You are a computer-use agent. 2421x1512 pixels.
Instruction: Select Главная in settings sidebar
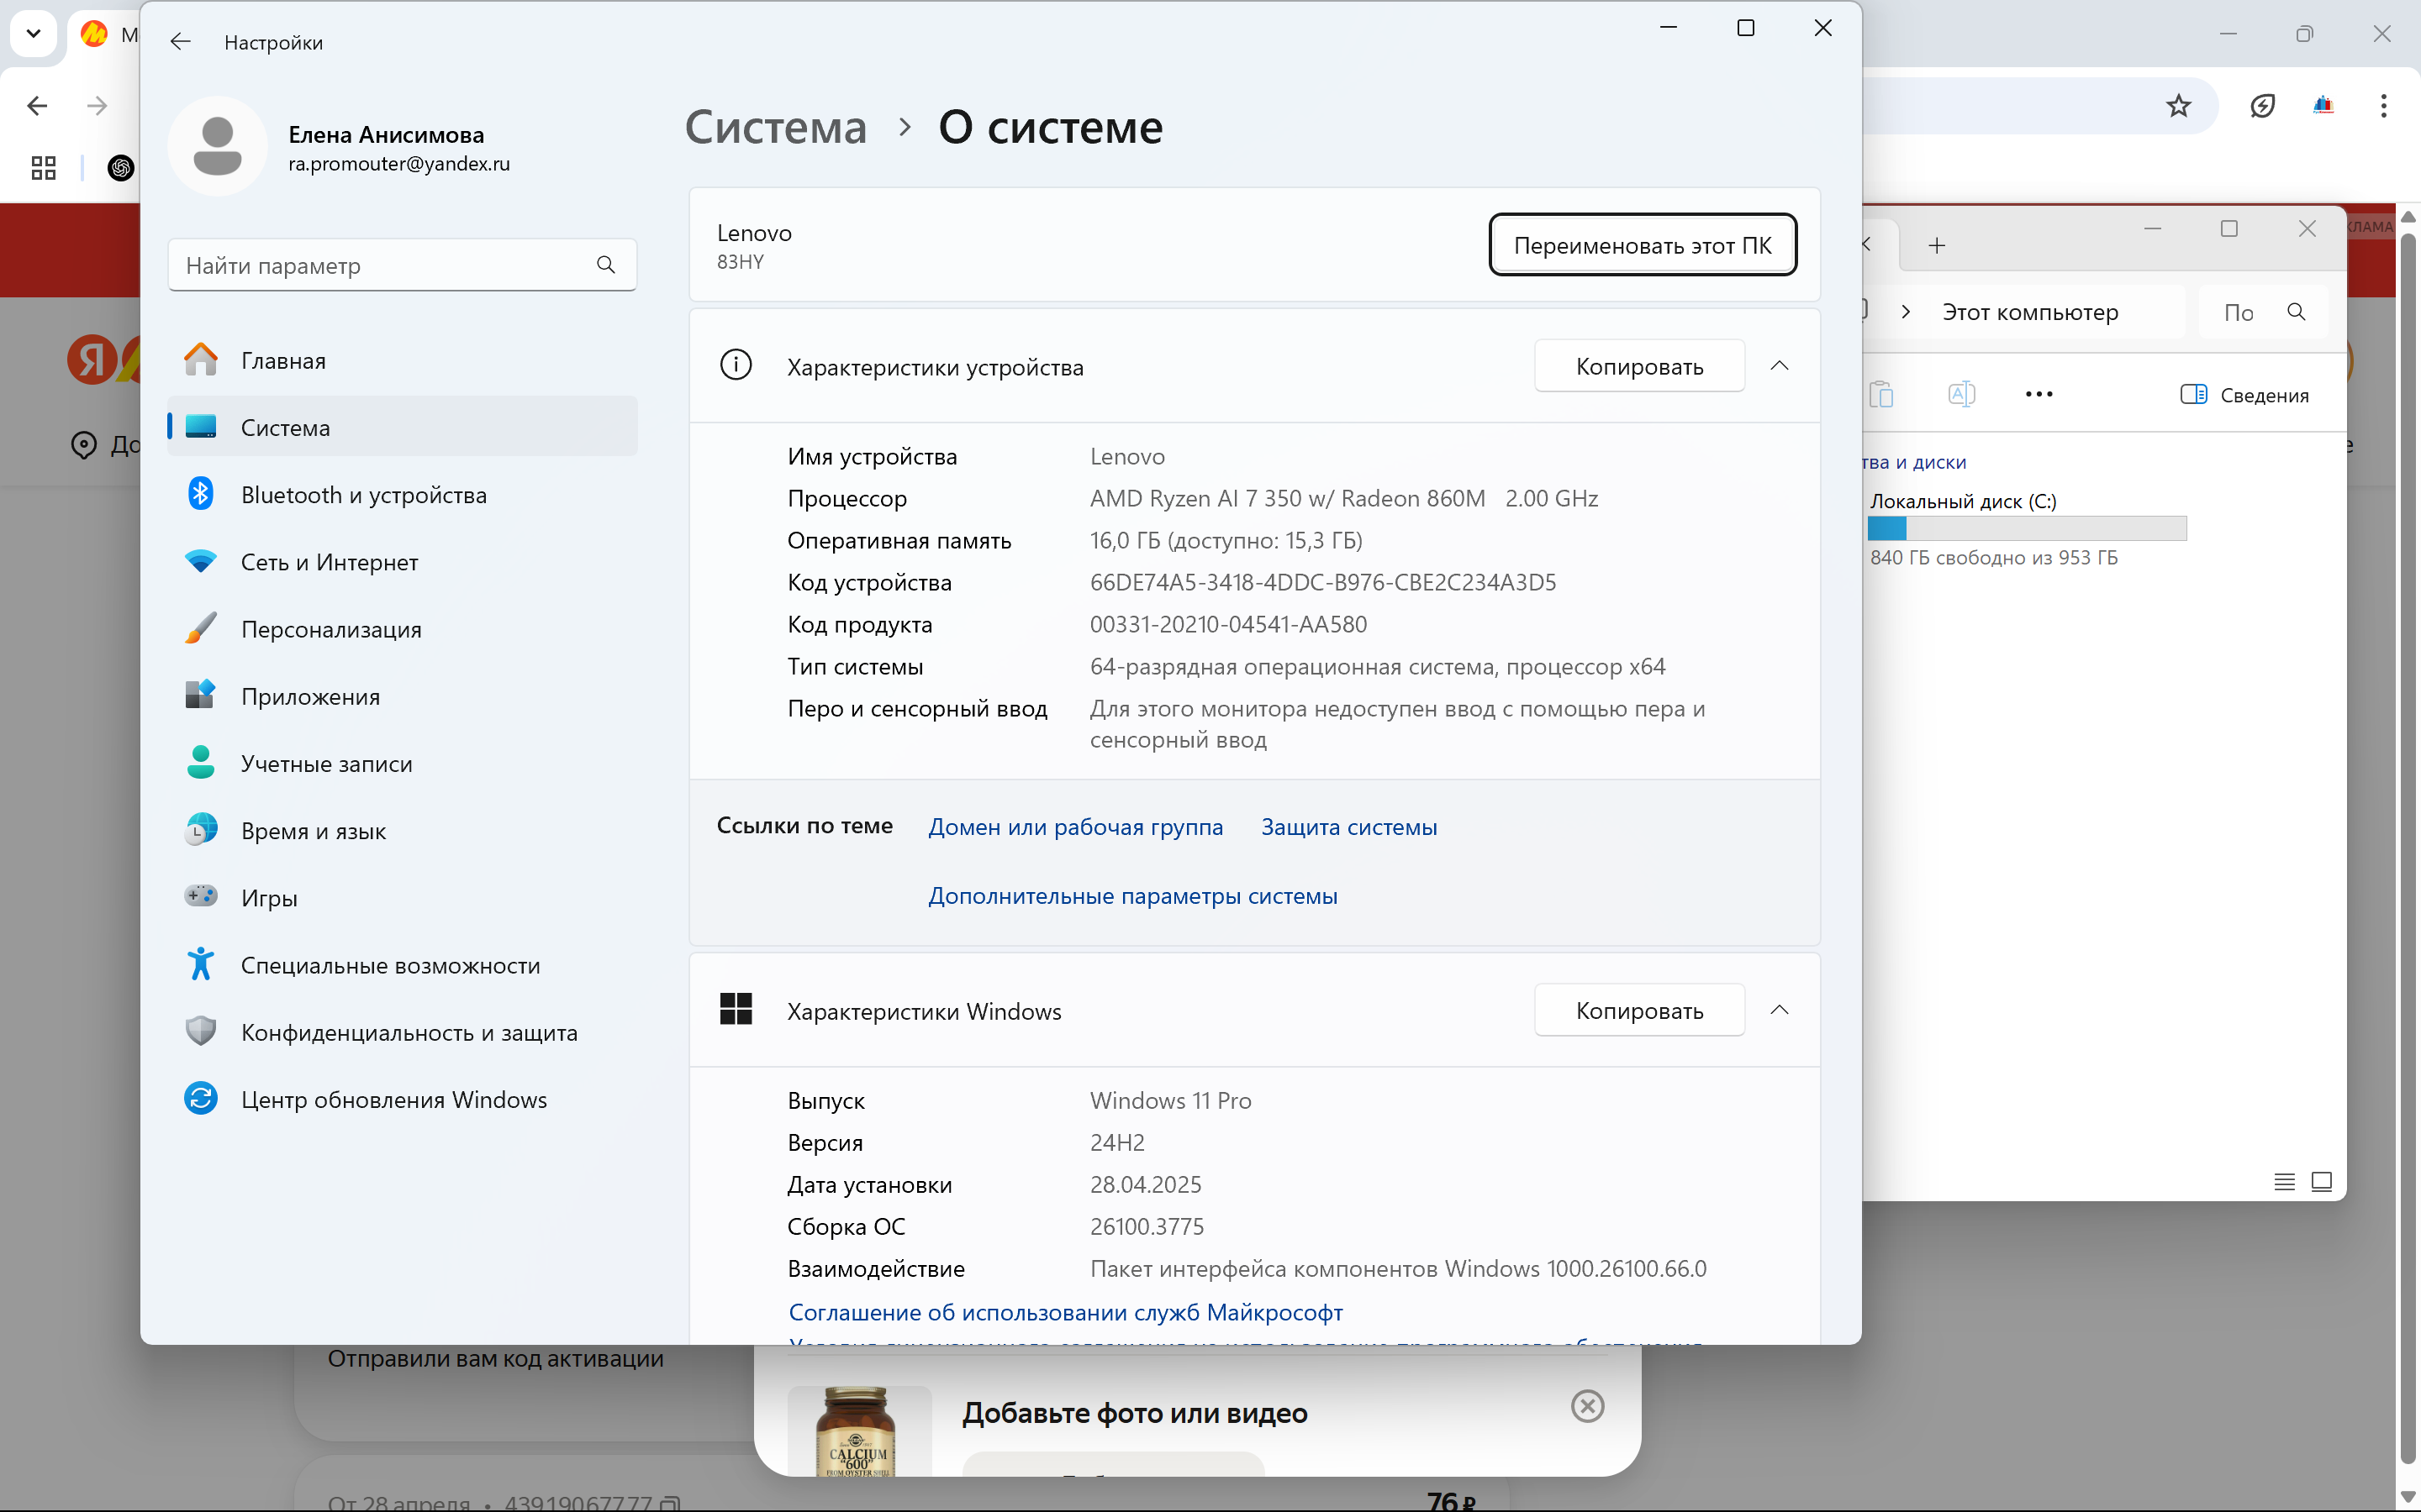pyautogui.click(x=283, y=361)
